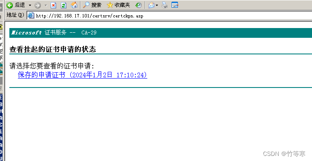The image size is (312, 161).
Task: Click the Refresh page icon
Action: [63, 5]
